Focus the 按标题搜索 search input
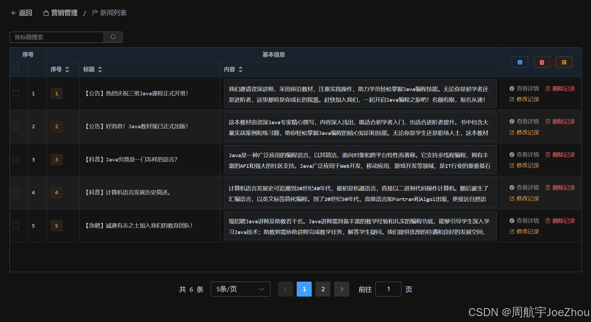591x322 pixels. [x=57, y=37]
